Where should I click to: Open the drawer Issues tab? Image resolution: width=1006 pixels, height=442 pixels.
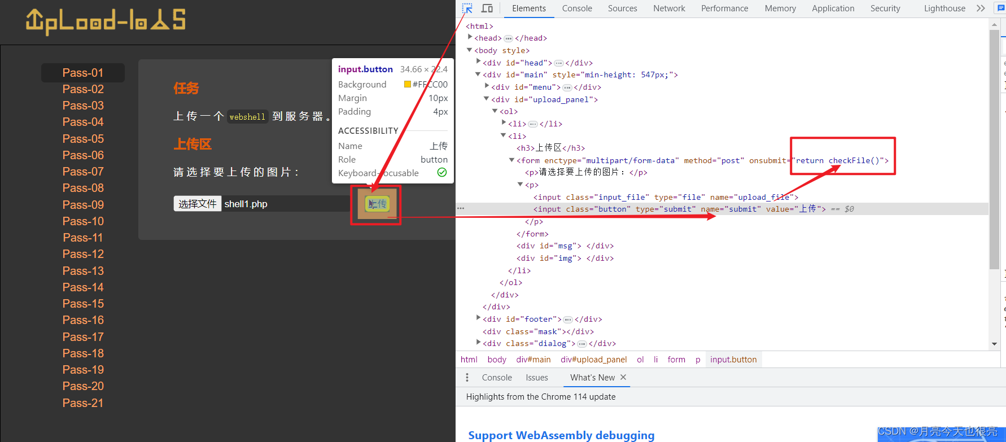tap(537, 378)
